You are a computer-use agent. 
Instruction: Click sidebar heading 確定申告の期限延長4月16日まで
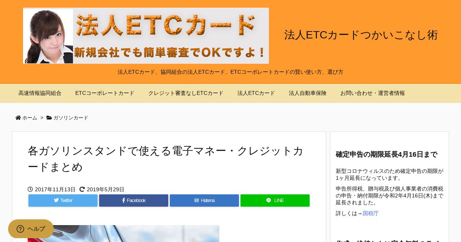pyautogui.click(x=386, y=154)
